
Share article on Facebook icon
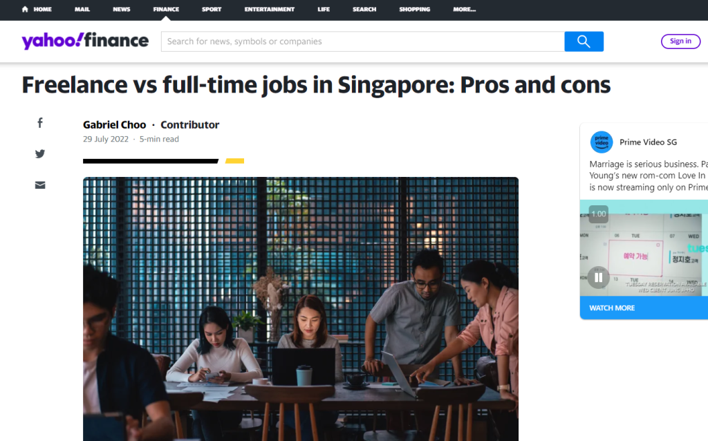40,123
